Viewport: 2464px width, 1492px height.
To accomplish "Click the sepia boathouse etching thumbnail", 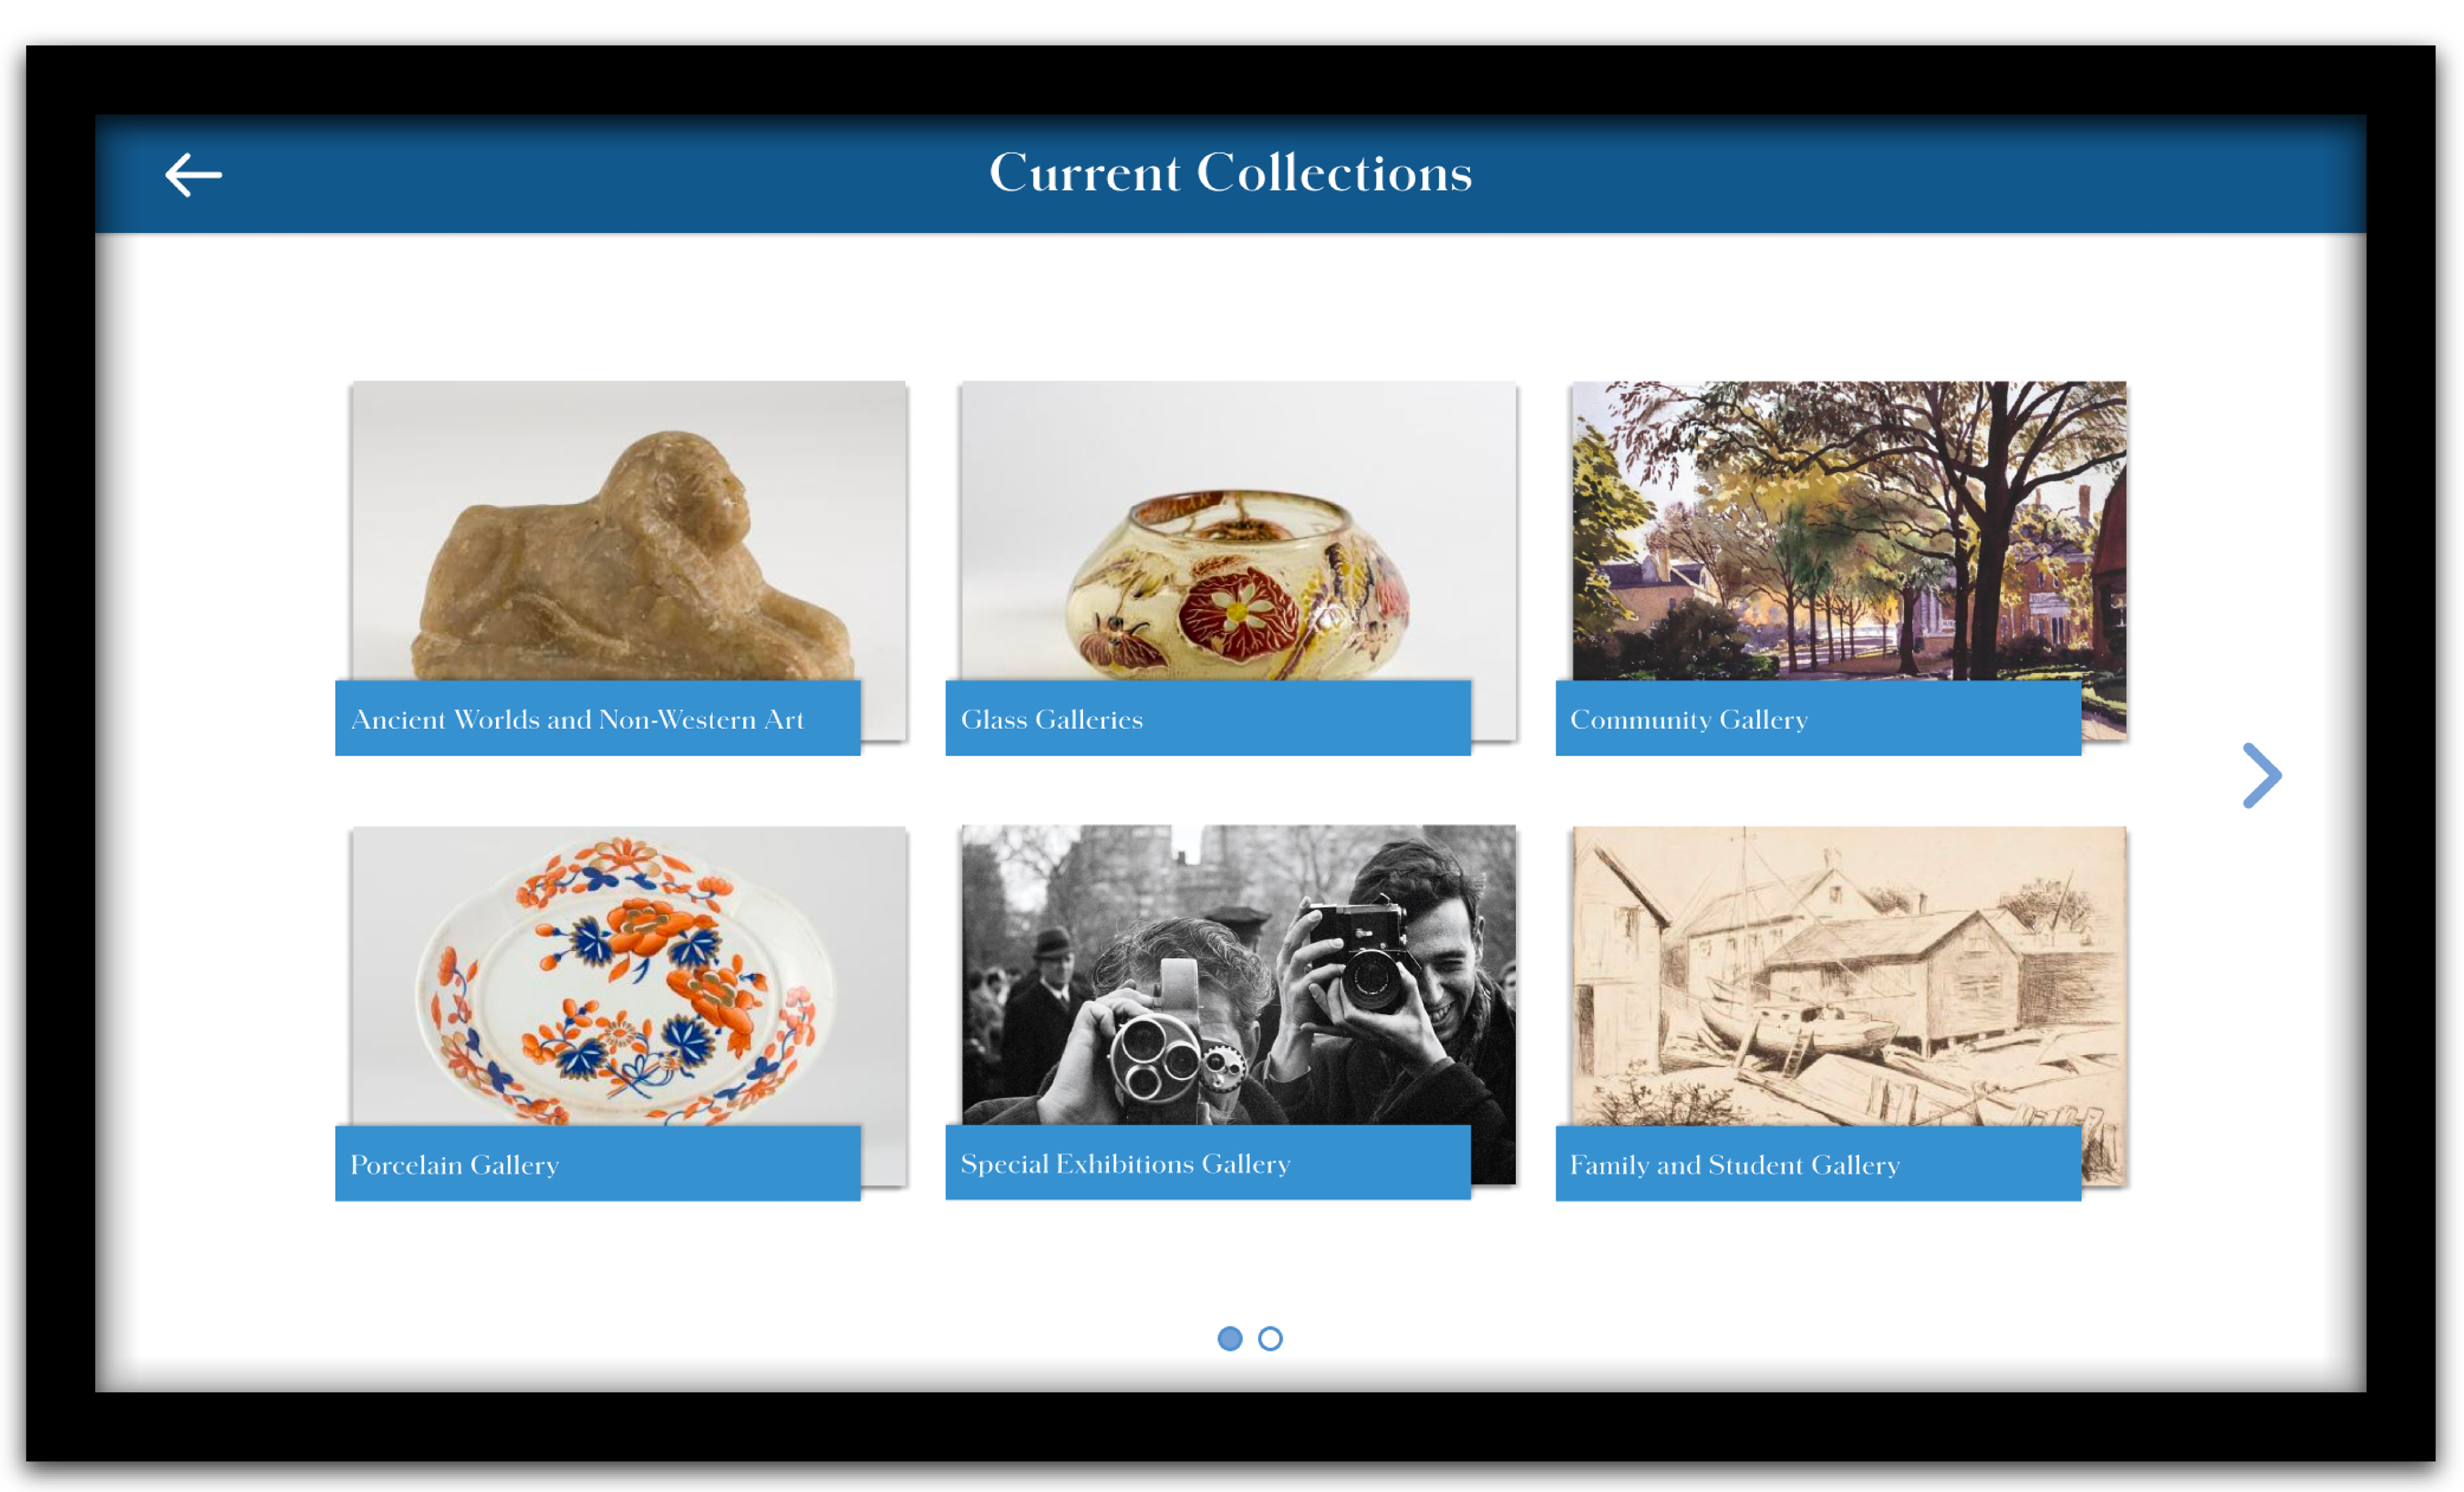I will [x=1848, y=976].
